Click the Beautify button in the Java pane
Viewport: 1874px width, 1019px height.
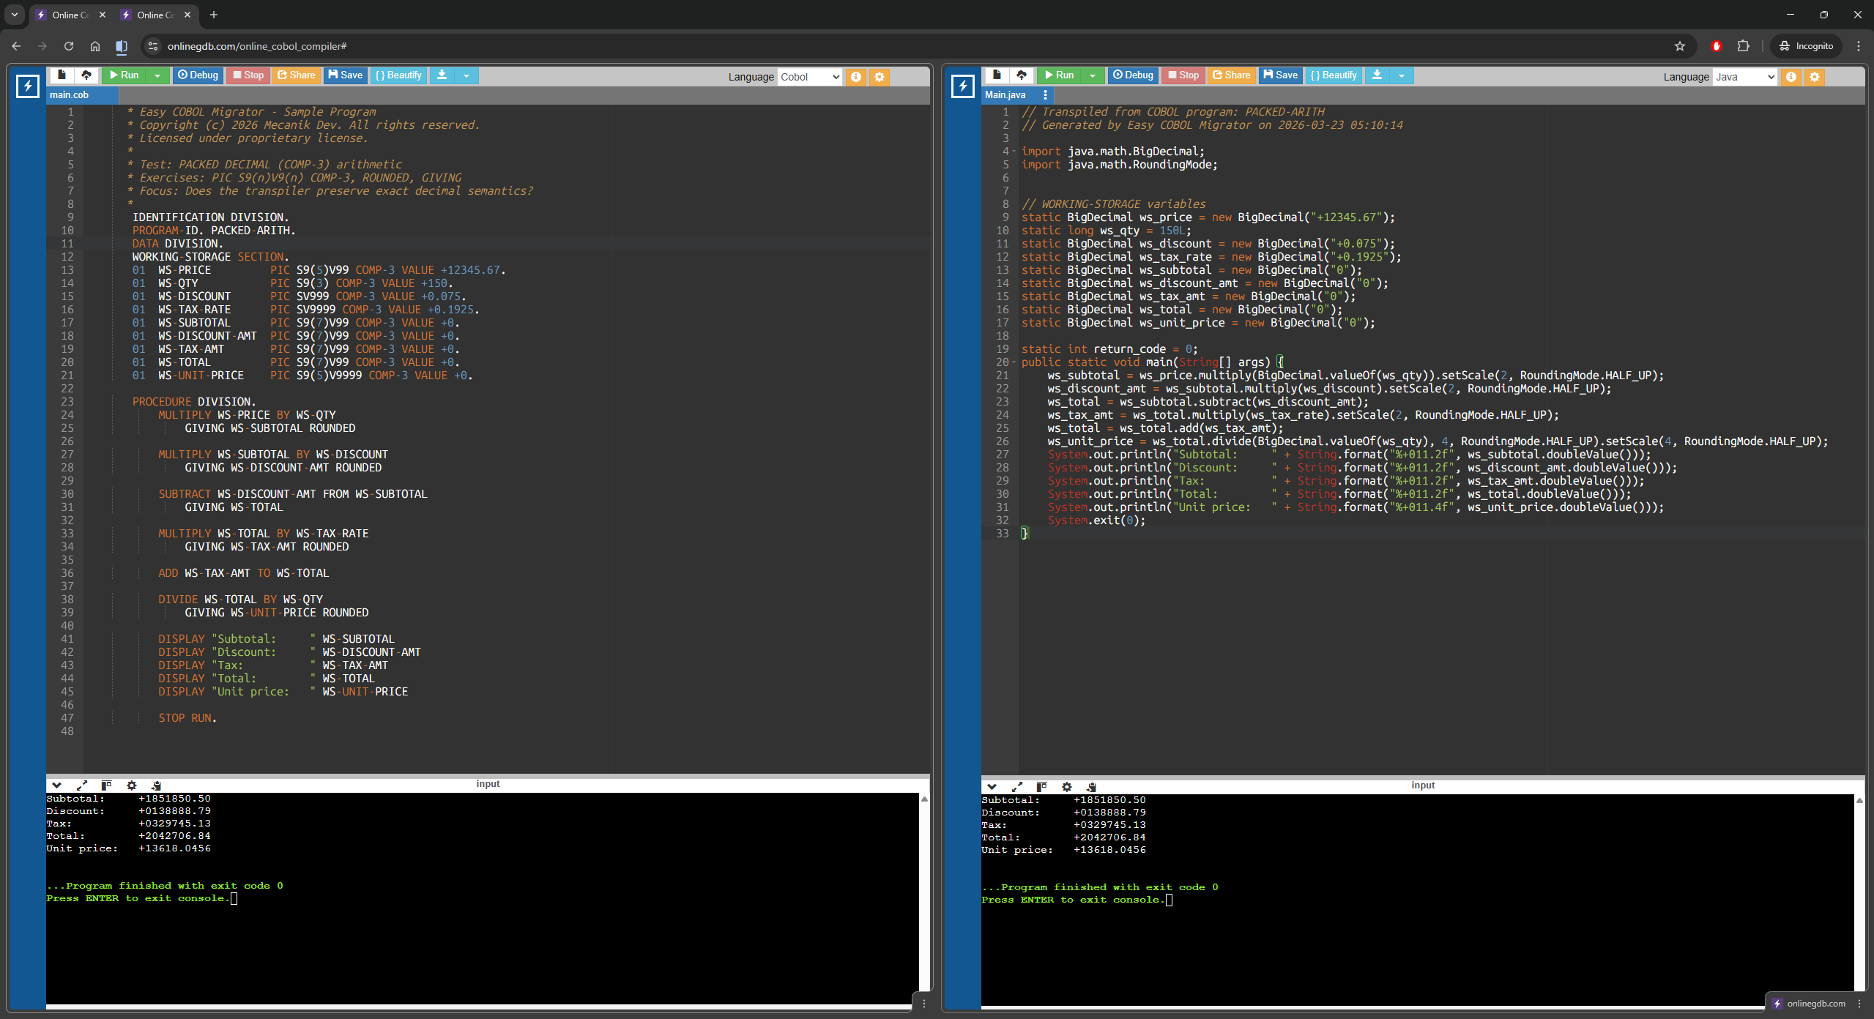click(1333, 75)
